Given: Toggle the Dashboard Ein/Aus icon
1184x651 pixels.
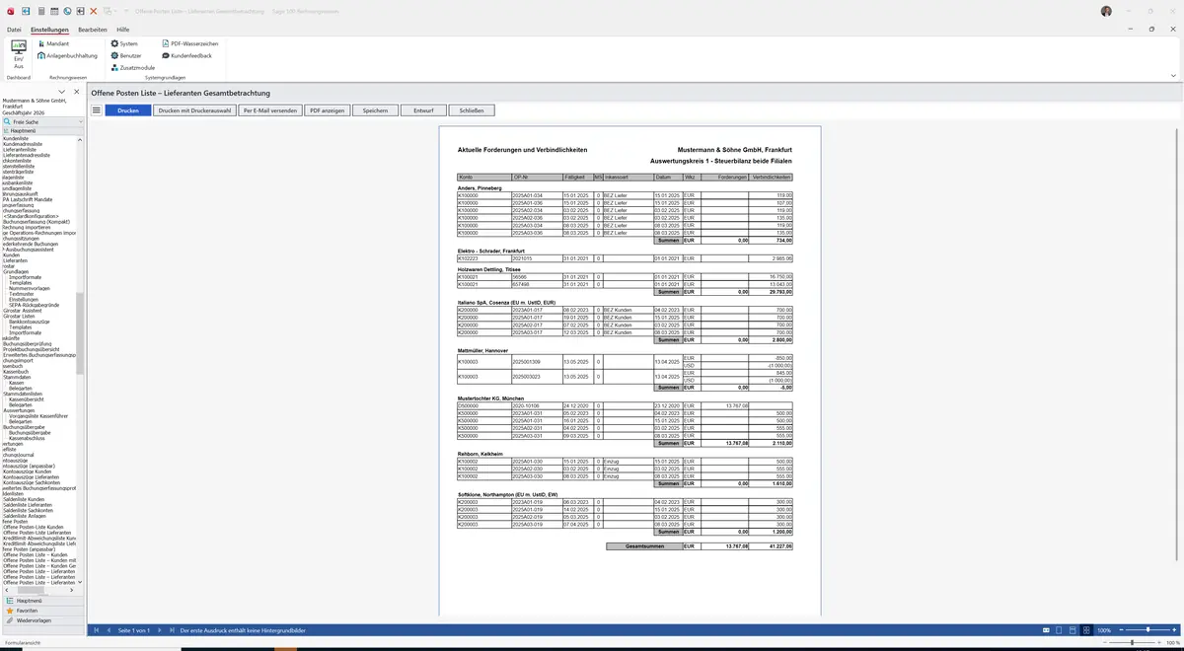Looking at the screenshot, I should pos(18,53).
